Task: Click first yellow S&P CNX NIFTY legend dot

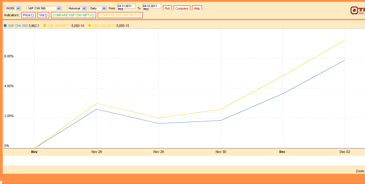Action: 45,26
